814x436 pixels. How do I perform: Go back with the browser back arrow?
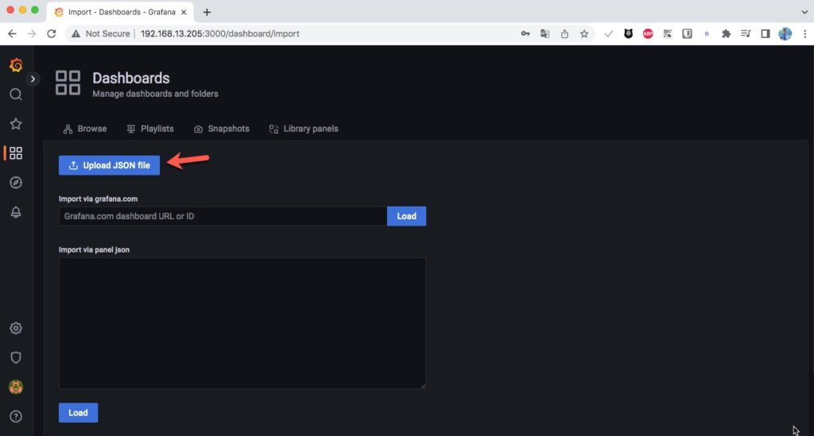[12, 33]
